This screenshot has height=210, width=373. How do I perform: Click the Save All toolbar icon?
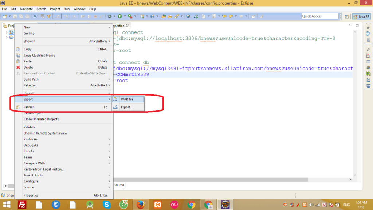click(x=21, y=16)
